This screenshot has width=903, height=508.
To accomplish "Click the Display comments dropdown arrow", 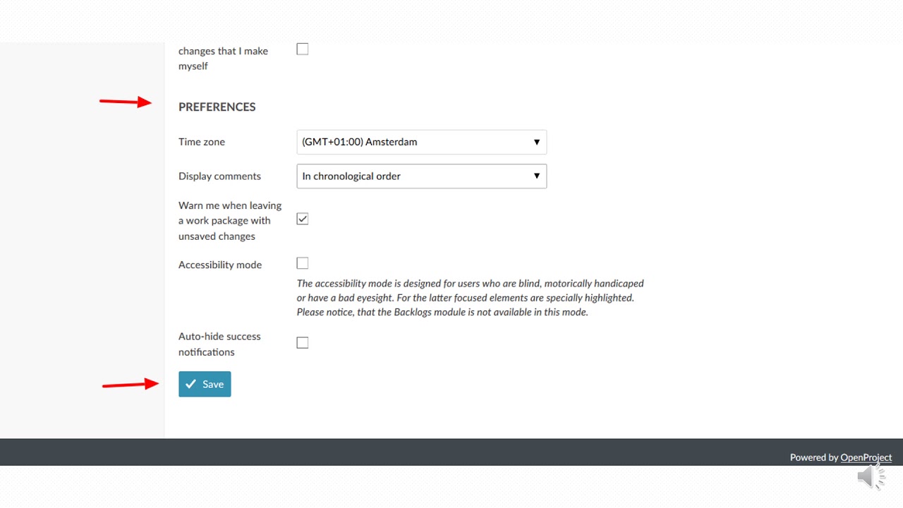I will click(x=536, y=176).
